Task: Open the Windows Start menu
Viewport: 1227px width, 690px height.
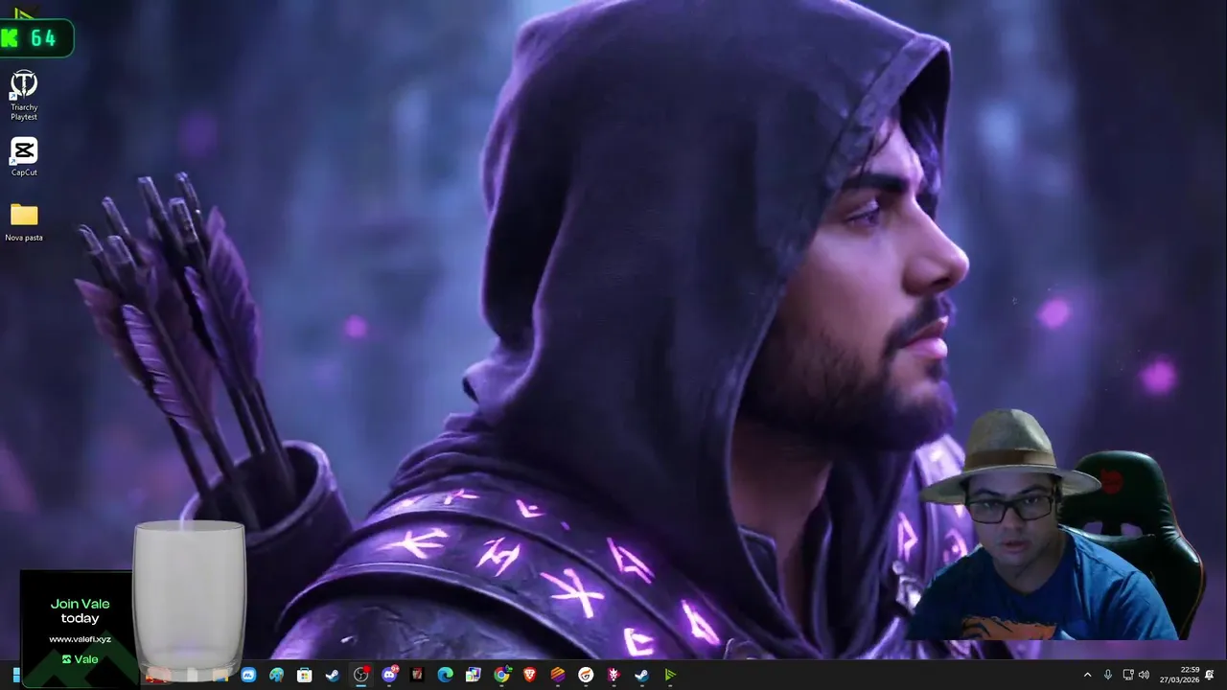Action: [16, 675]
